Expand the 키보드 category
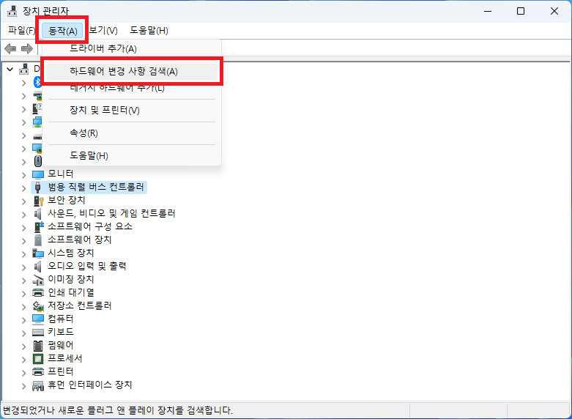572x419 pixels. [23, 333]
